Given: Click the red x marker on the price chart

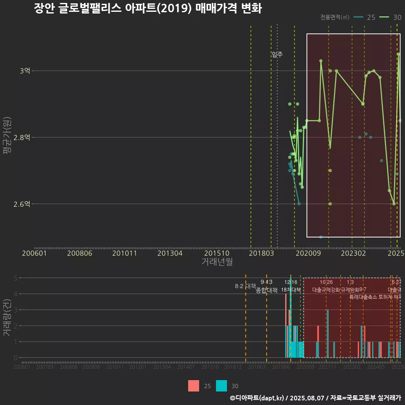Looking at the screenshot, I should coord(328,170).
